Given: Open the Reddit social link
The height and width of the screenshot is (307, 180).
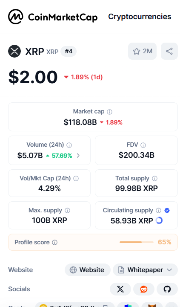Looking at the screenshot, I should [x=144, y=289].
